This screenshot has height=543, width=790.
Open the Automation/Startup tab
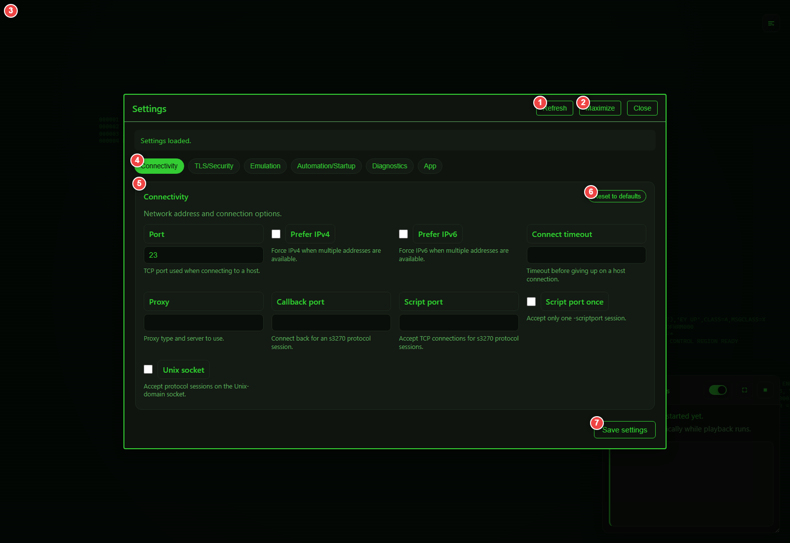(326, 166)
